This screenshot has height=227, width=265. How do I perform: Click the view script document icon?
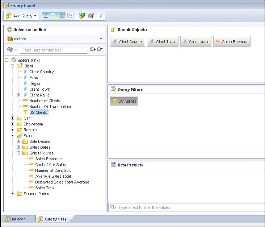[x=100, y=16]
